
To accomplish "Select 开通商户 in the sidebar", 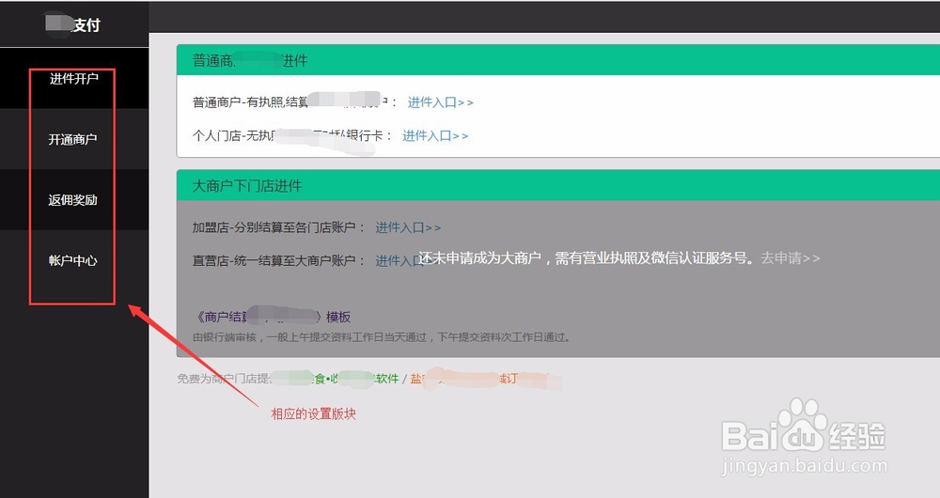I will click(x=73, y=139).
